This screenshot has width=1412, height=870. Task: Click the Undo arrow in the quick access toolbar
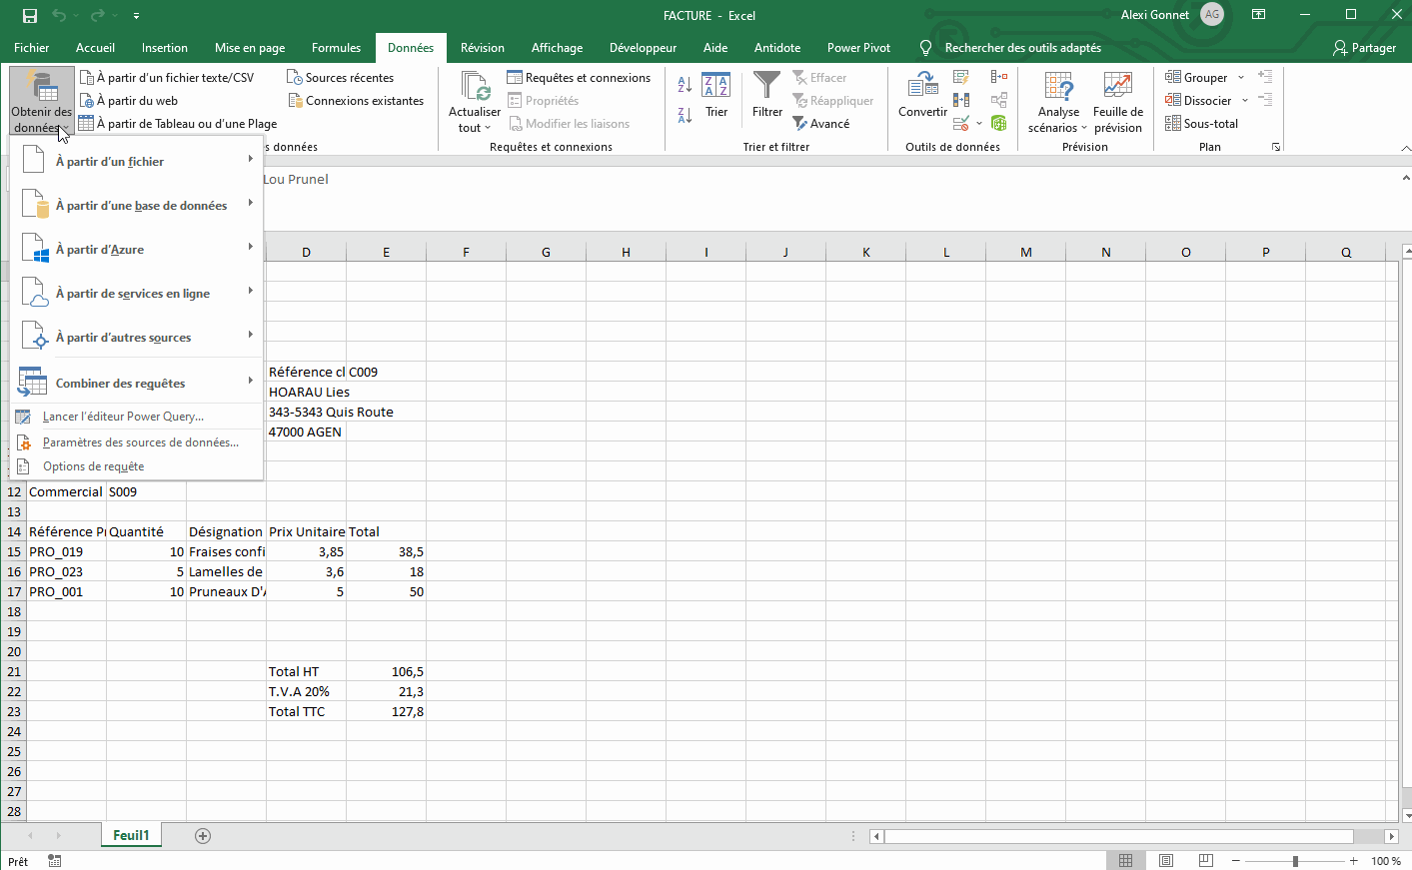[59, 15]
